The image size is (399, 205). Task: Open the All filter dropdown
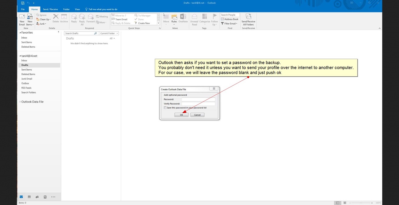pyautogui.click(x=112, y=39)
